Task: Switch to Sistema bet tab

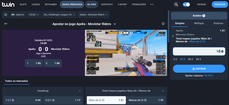Action: (x=218, y=23)
